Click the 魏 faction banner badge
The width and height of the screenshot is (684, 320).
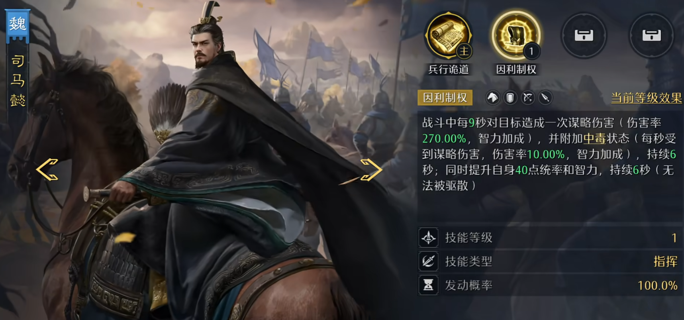[x=18, y=25]
